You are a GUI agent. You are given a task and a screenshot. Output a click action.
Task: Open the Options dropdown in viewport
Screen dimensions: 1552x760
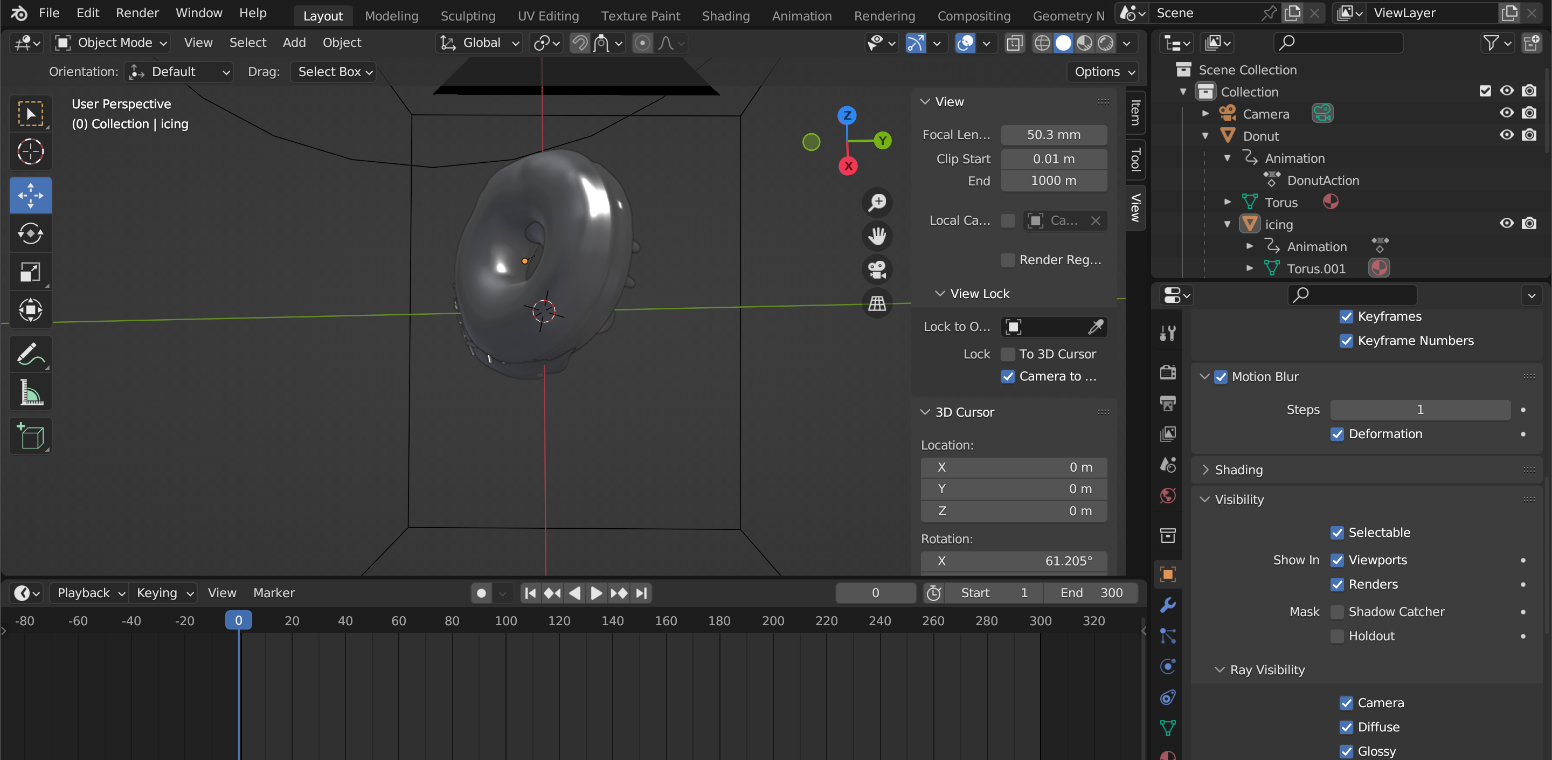click(x=1103, y=72)
